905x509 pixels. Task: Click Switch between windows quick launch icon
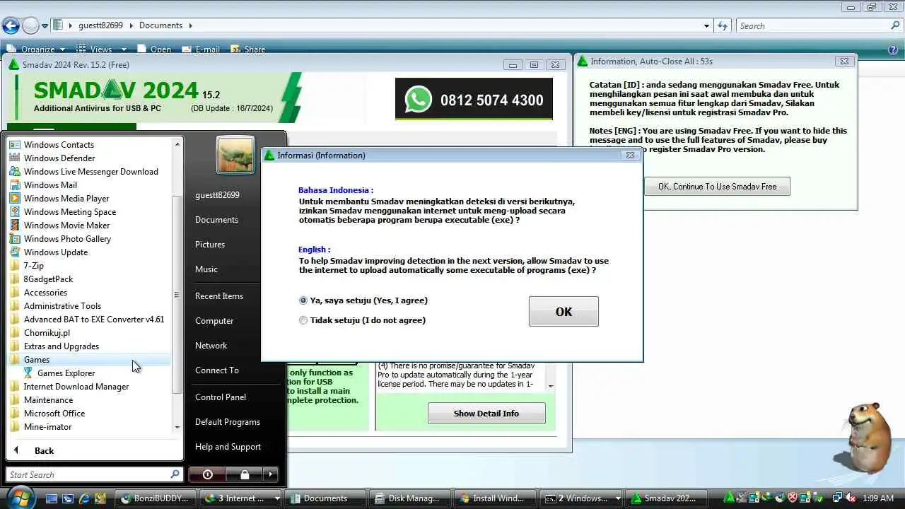[x=68, y=498]
